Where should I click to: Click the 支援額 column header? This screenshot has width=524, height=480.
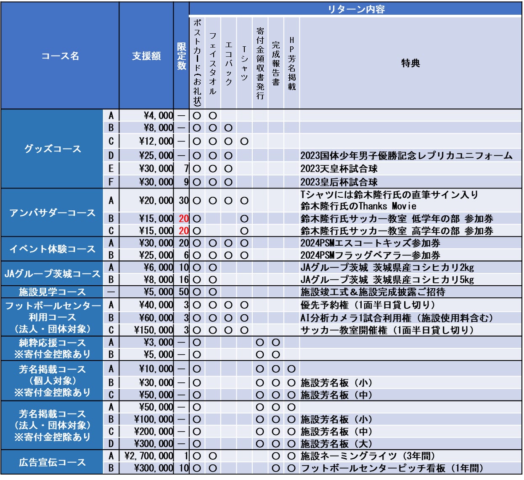146,56
